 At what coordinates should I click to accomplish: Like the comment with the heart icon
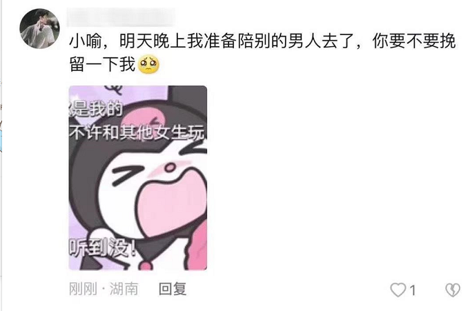click(x=398, y=290)
